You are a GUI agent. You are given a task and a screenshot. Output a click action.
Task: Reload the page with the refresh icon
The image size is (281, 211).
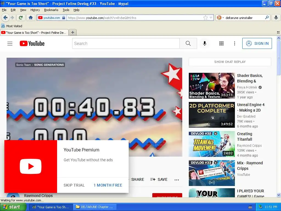[x=21, y=18]
